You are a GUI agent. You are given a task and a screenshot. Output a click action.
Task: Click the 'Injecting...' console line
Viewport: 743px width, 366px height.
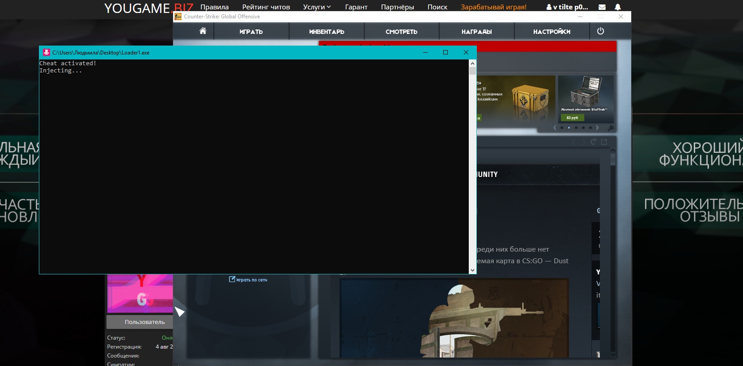pos(60,71)
